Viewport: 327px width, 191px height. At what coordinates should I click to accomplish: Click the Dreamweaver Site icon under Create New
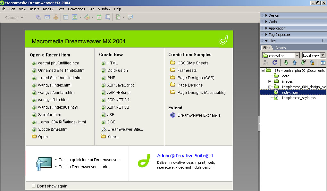[x=104, y=129]
